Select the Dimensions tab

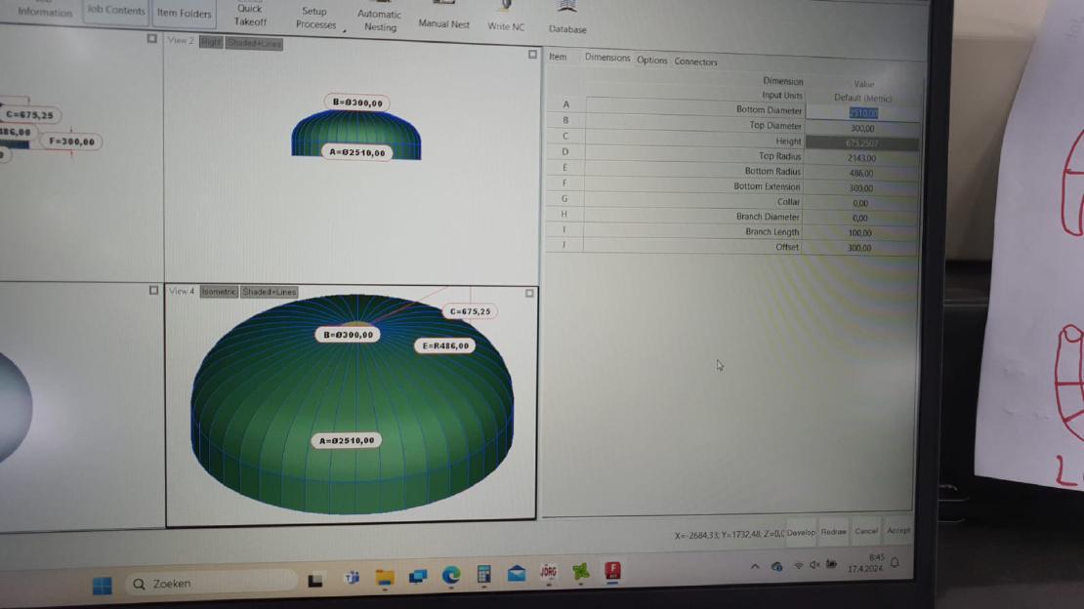coord(607,58)
